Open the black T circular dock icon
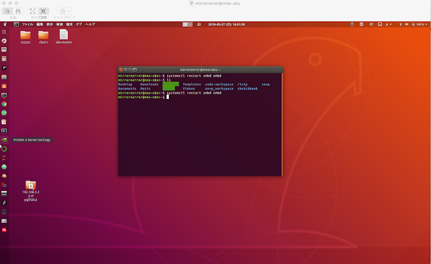Image resolution: width=431 pixels, height=264 pixels. click(4, 68)
